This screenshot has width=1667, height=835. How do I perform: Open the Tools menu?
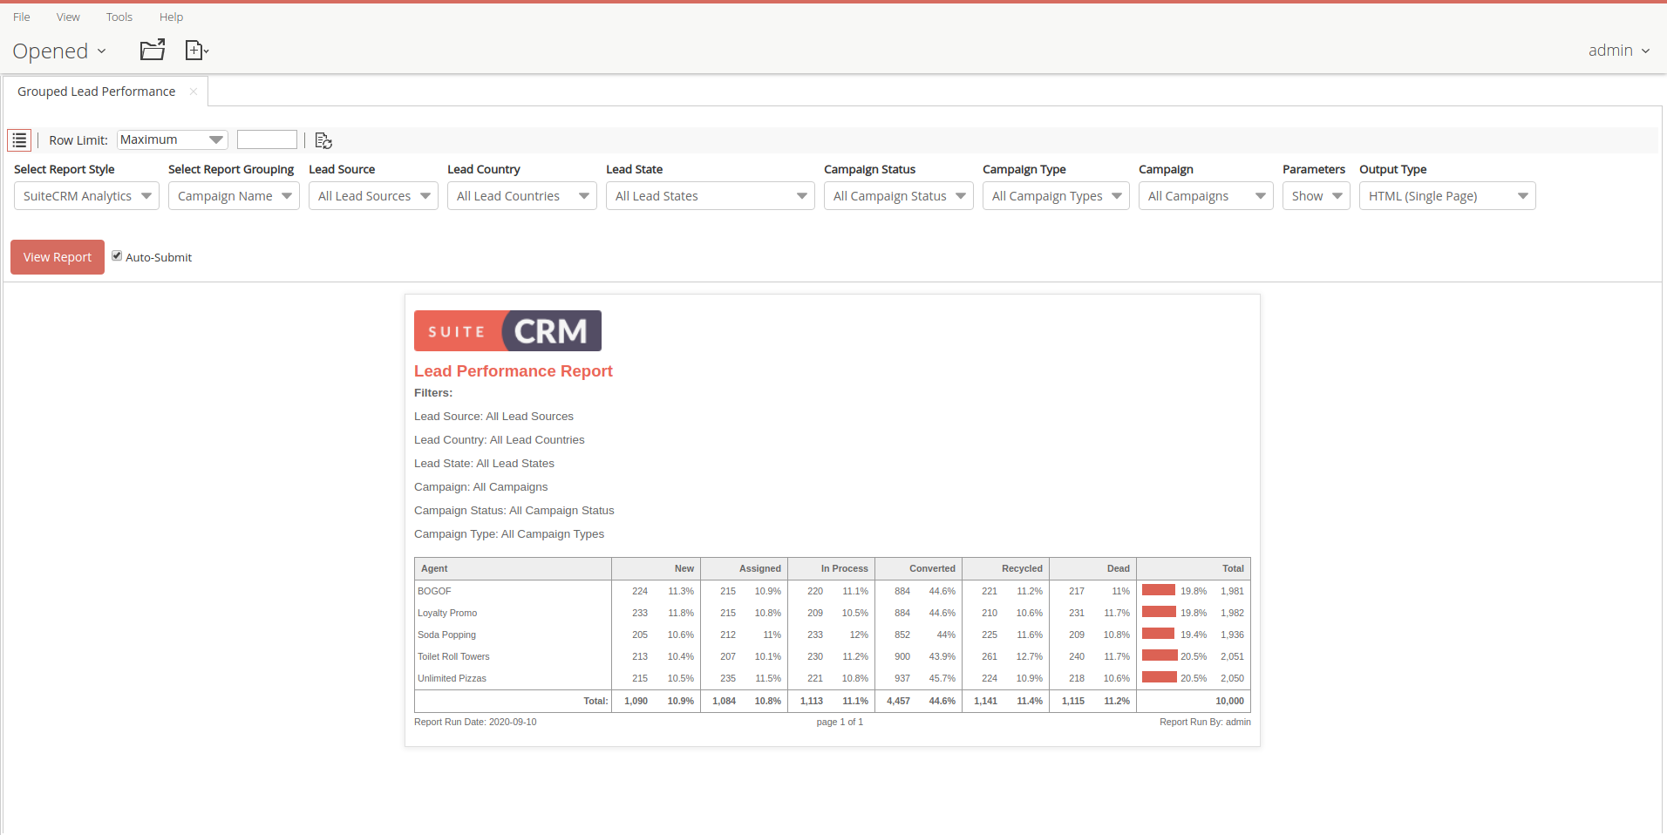tap(119, 17)
